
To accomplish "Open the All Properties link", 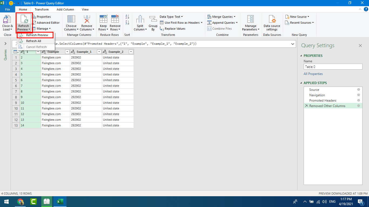I will pyautogui.click(x=313, y=74).
